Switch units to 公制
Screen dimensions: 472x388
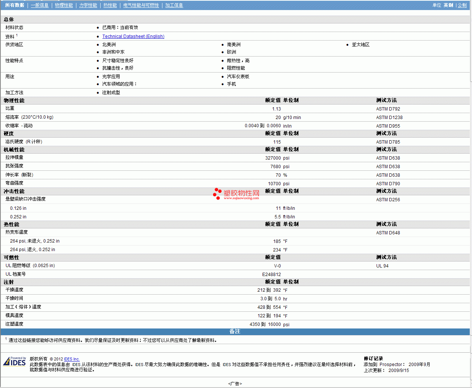click(x=462, y=5)
